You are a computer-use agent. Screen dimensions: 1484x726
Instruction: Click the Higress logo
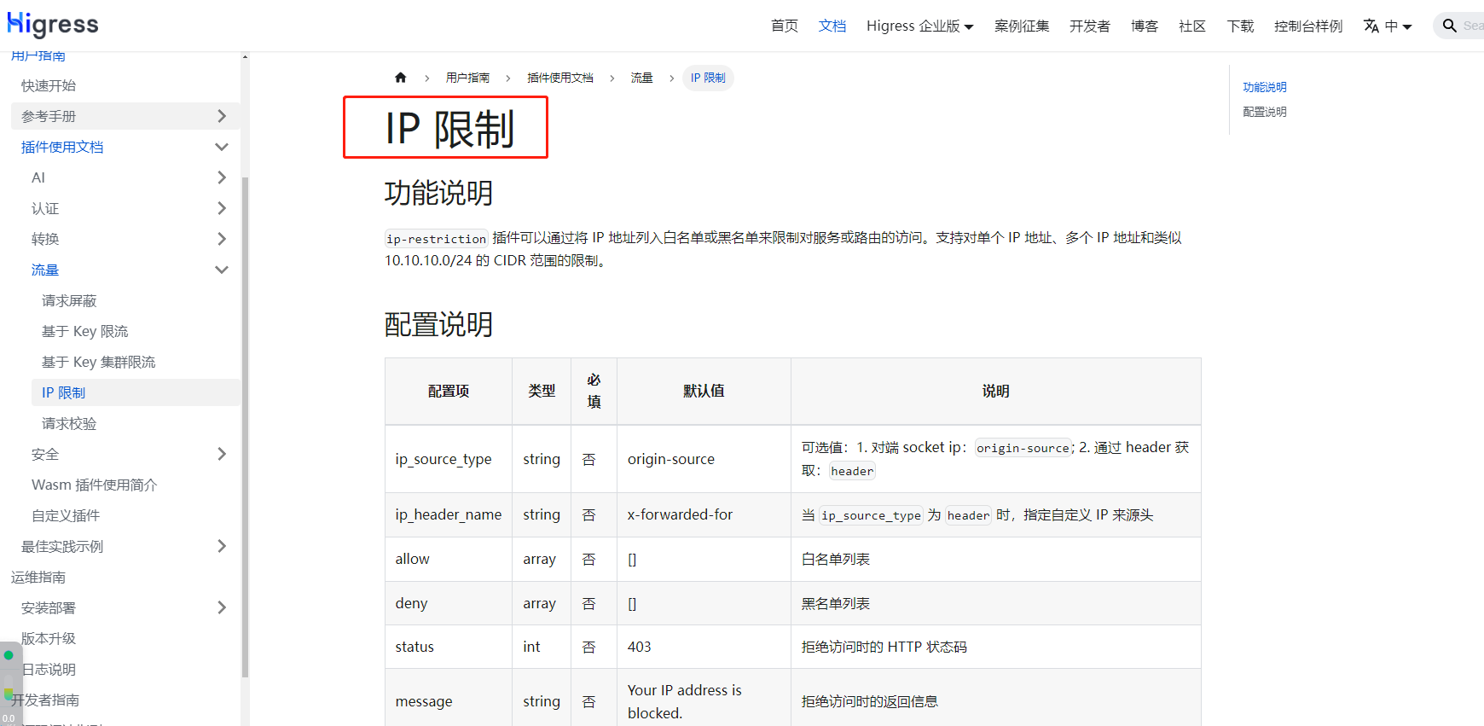point(53,25)
